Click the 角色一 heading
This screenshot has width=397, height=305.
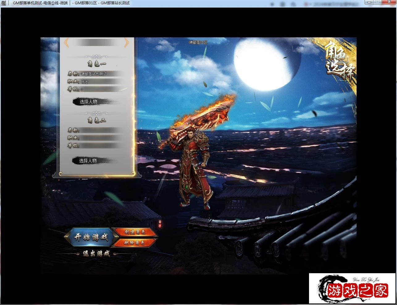96,64
